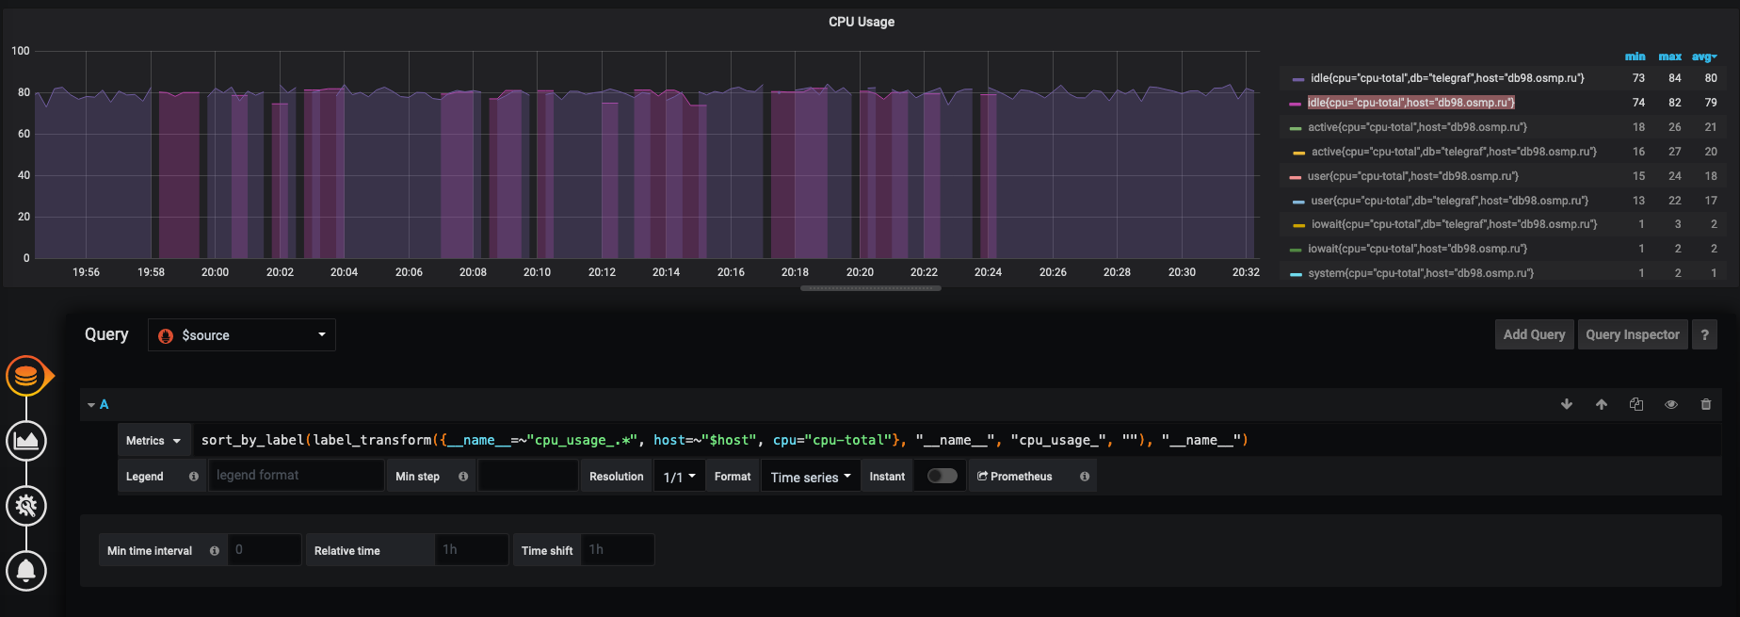Toggle iowait series without db label

(1417, 249)
